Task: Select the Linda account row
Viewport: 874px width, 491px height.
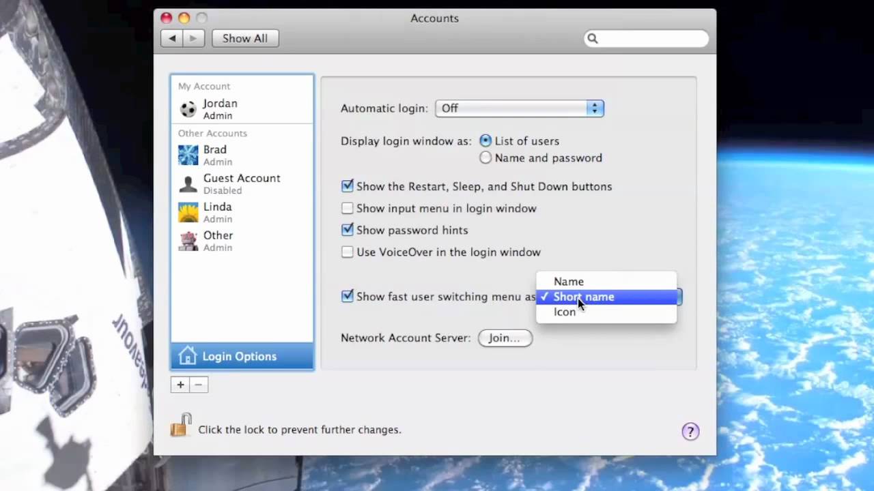Action: [x=242, y=212]
